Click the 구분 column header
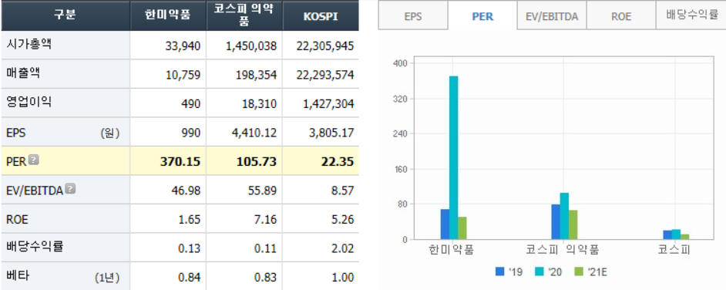Image resolution: width=726 pixels, height=290 pixels. coord(66,15)
